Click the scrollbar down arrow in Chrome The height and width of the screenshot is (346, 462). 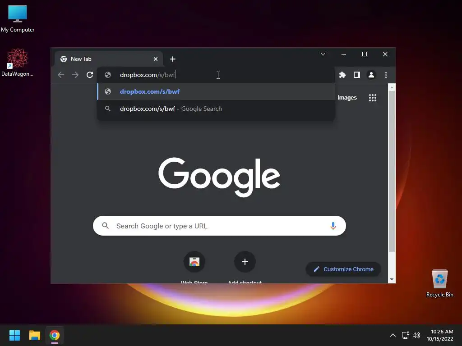[392, 279]
